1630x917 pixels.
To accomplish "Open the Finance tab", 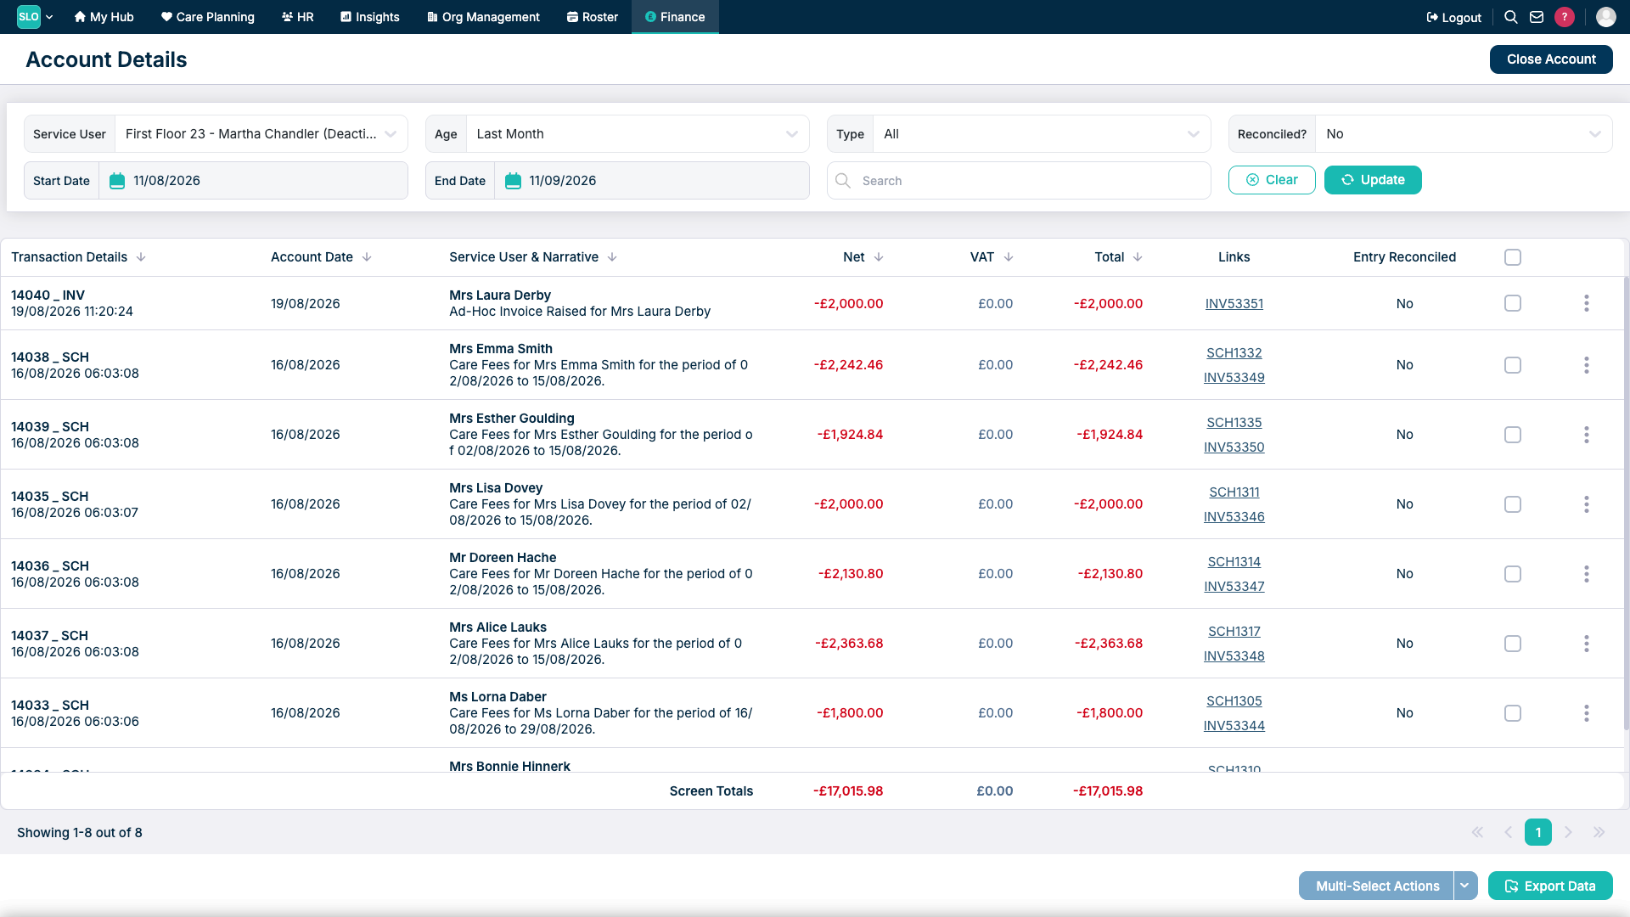I will coord(675,17).
